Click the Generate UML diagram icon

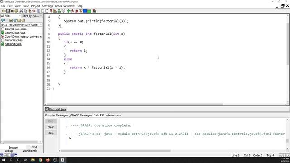tap(59, 11)
